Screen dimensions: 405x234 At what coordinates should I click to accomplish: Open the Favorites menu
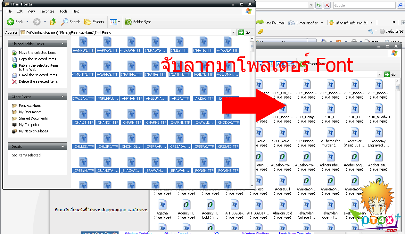click(x=47, y=11)
